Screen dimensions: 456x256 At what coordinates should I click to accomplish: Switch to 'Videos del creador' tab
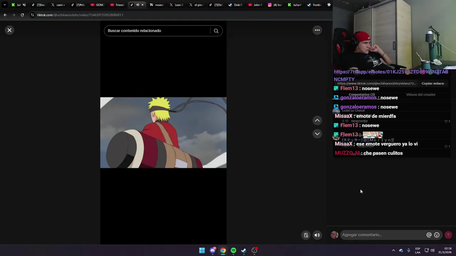coord(421,95)
